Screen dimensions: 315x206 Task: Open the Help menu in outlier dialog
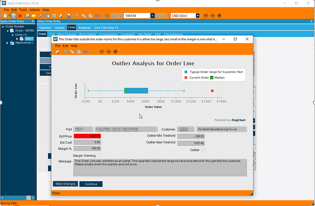tap(74, 46)
